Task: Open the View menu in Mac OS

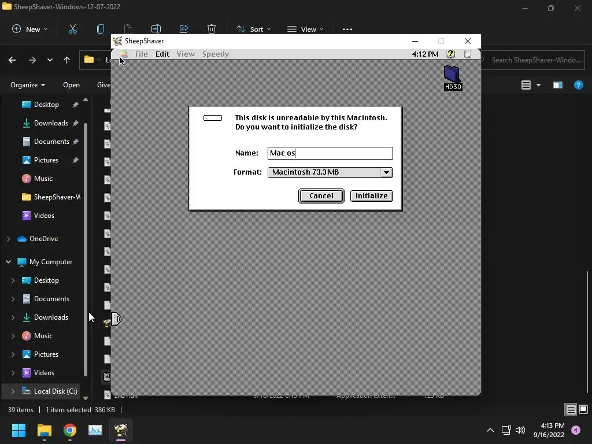Action: point(186,54)
